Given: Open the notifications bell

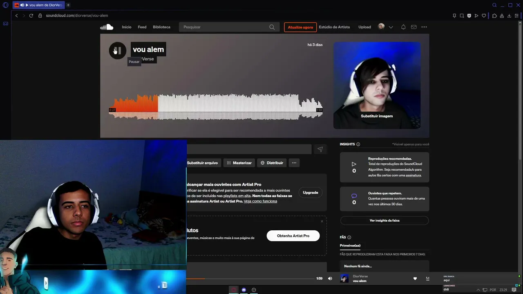Looking at the screenshot, I should [403, 27].
